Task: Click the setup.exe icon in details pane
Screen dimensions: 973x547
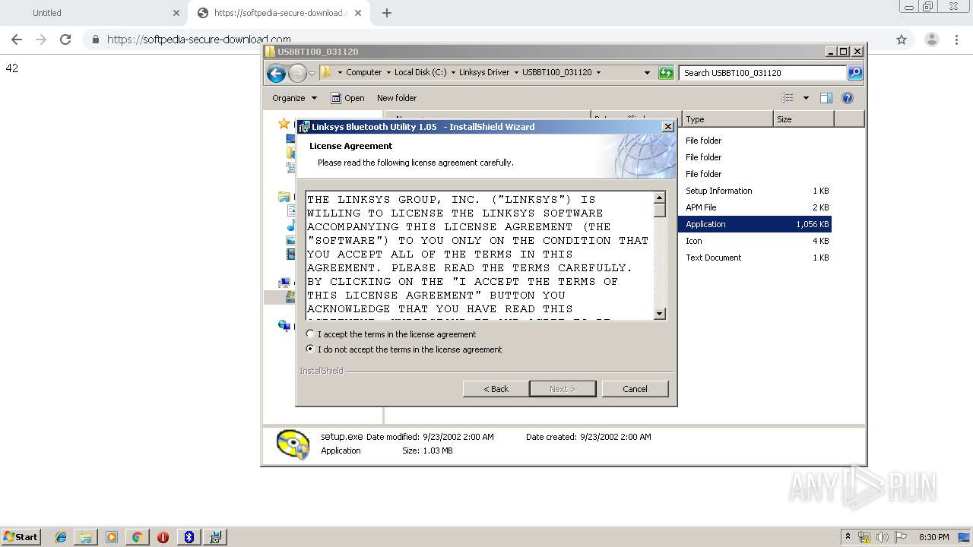Action: click(293, 444)
